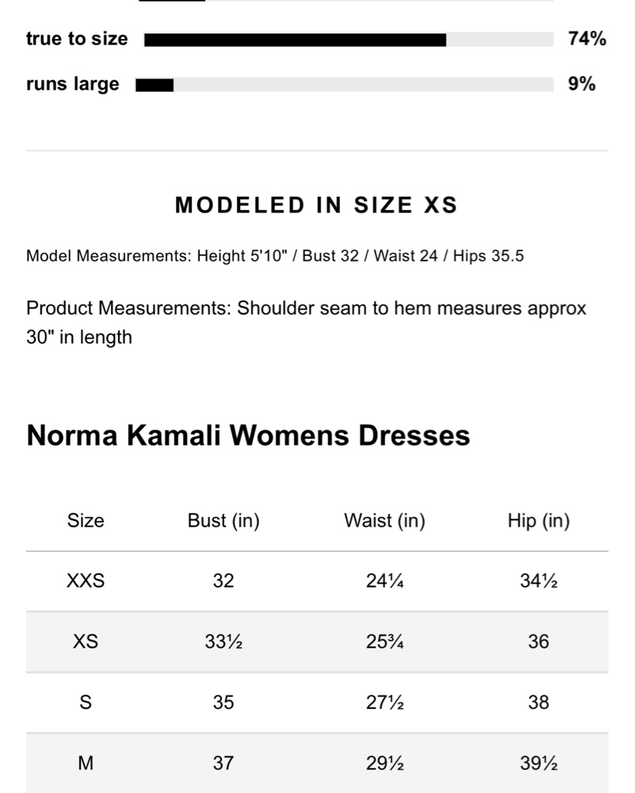Click the XS bust value 33½
Image resolution: width=635 pixels, height=793 pixels.
224,642
